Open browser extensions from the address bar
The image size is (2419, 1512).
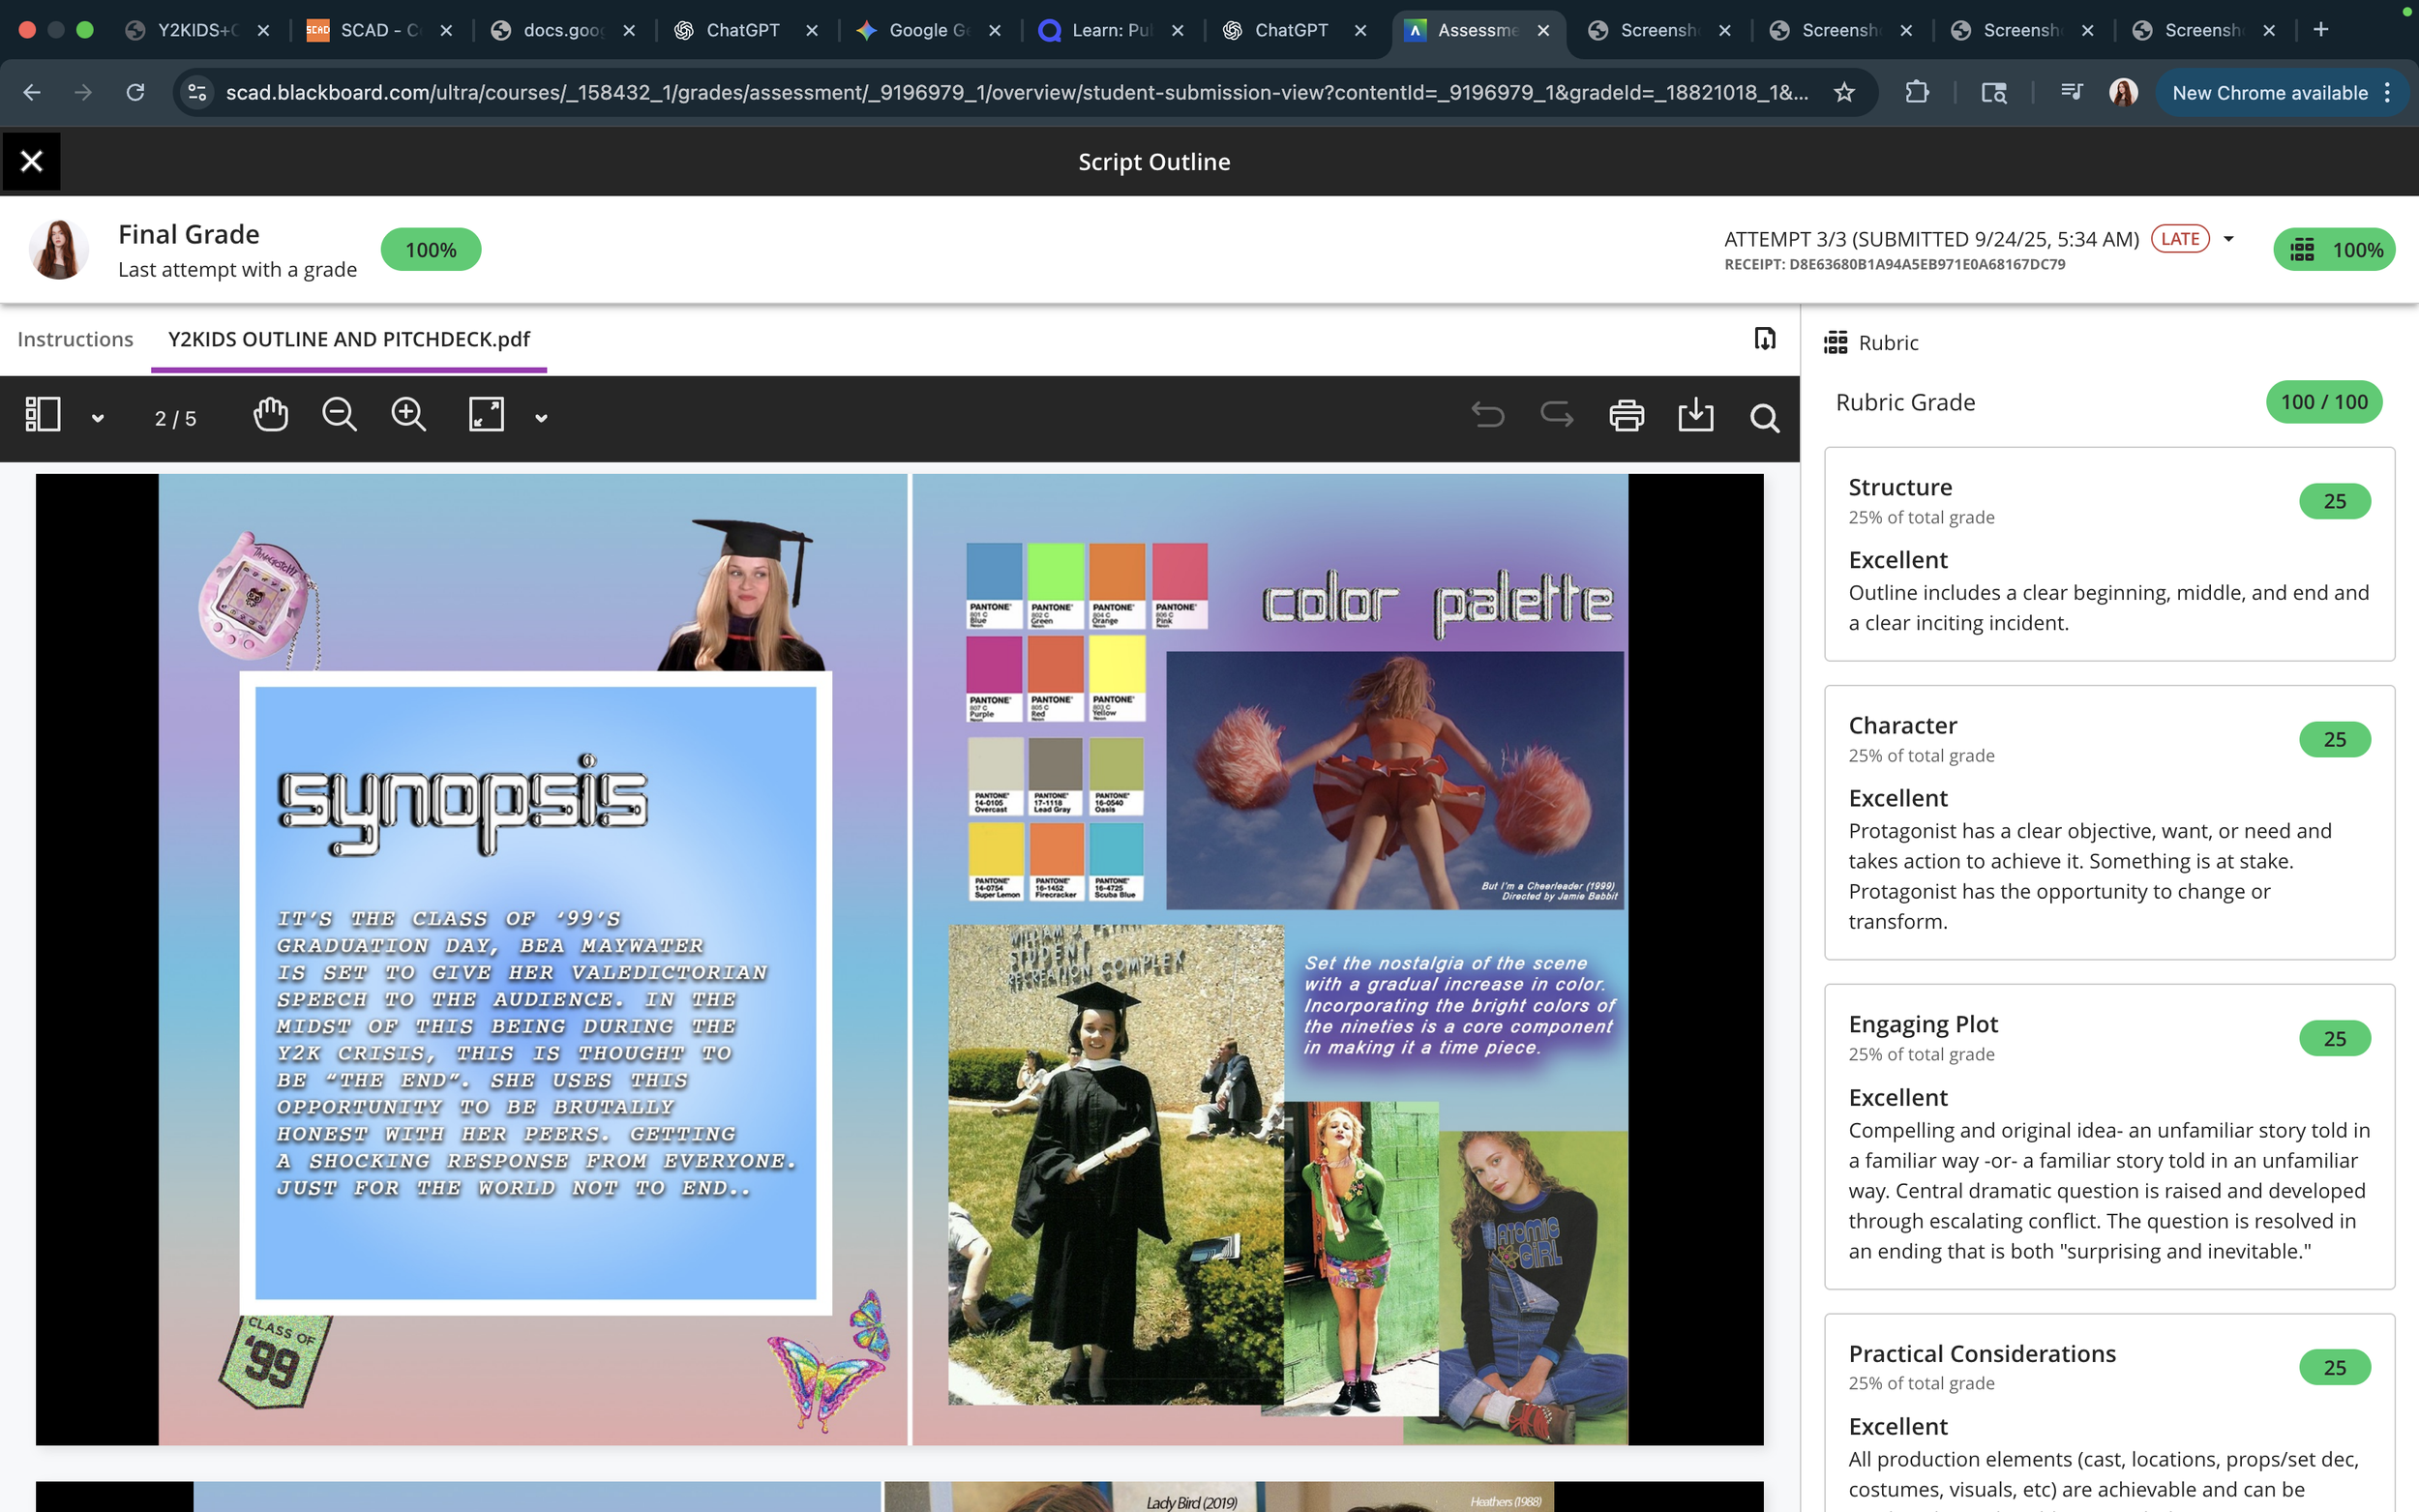[1918, 92]
